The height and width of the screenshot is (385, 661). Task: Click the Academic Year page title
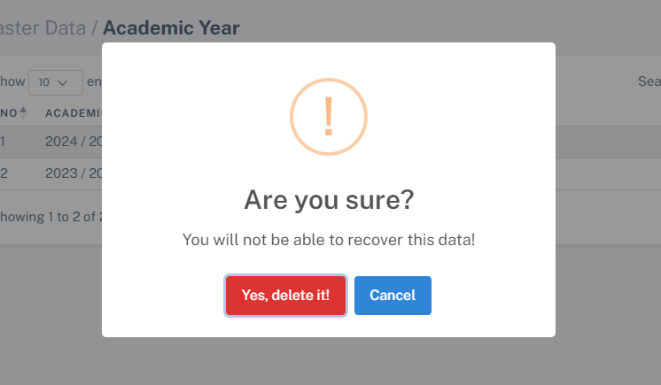point(171,28)
